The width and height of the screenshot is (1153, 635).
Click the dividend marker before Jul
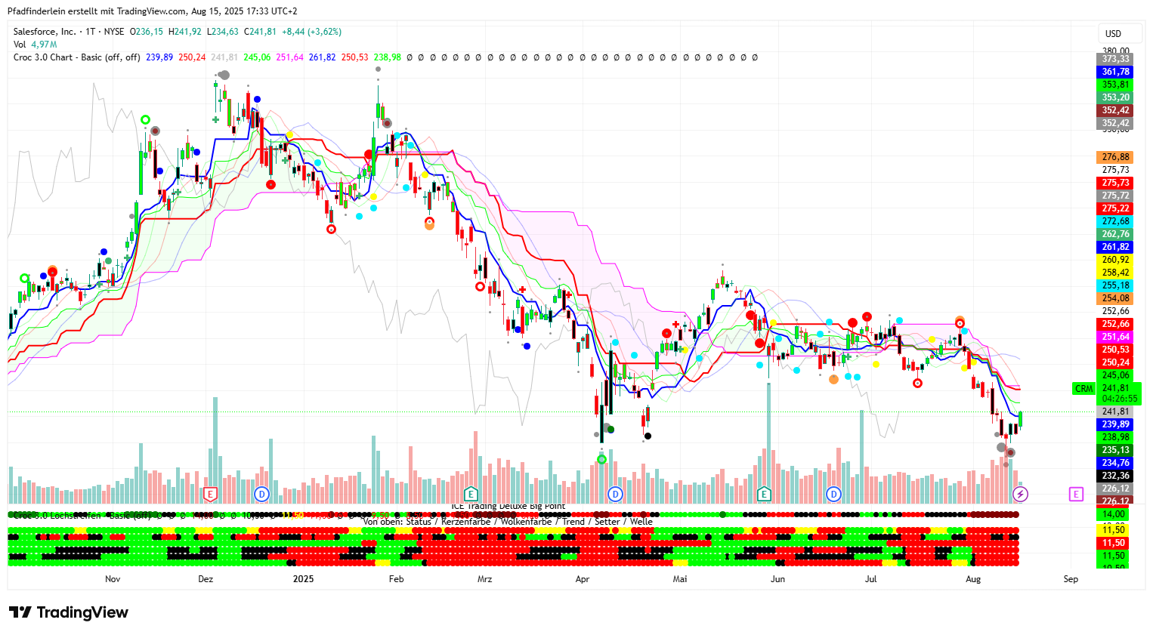point(833,495)
